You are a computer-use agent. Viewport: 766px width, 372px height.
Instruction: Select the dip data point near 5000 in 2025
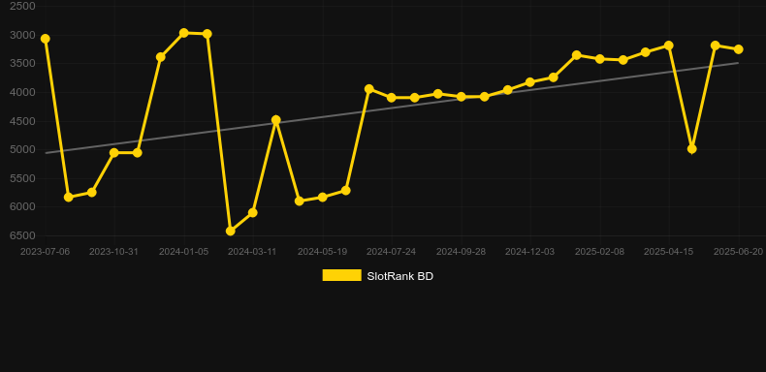coord(691,149)
